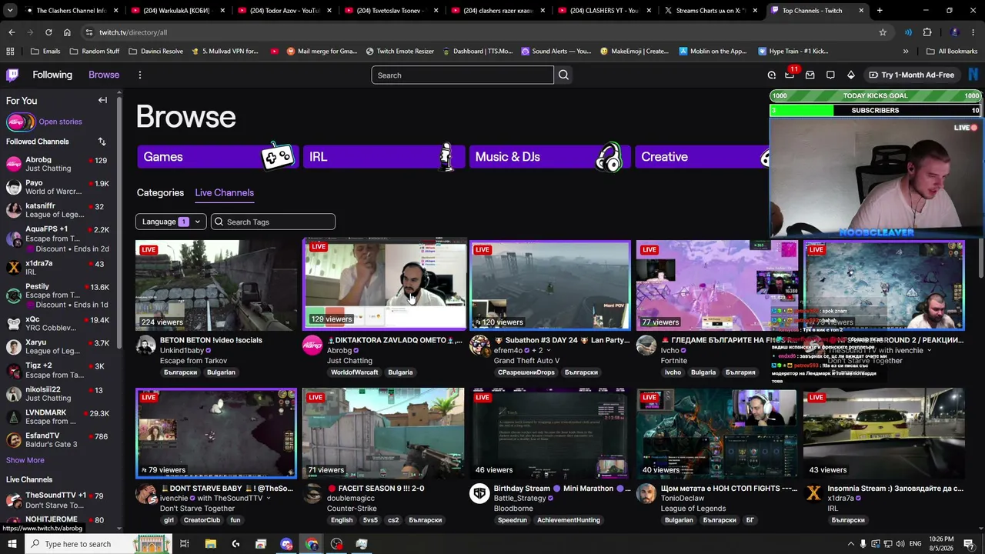
Task: Open the Browse page link
Action: coord(104,75)
